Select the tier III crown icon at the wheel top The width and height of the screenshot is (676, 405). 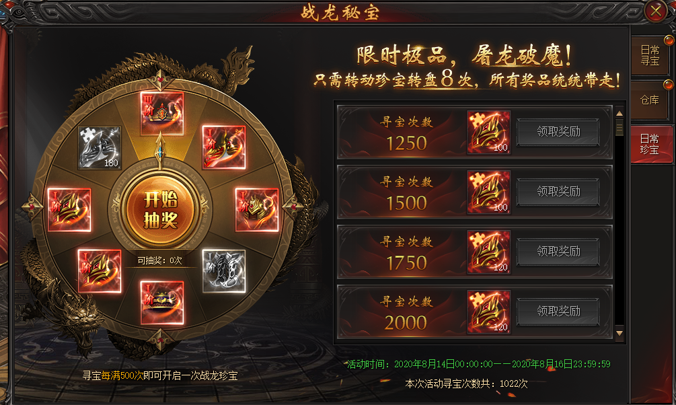(x=162, y=114)
